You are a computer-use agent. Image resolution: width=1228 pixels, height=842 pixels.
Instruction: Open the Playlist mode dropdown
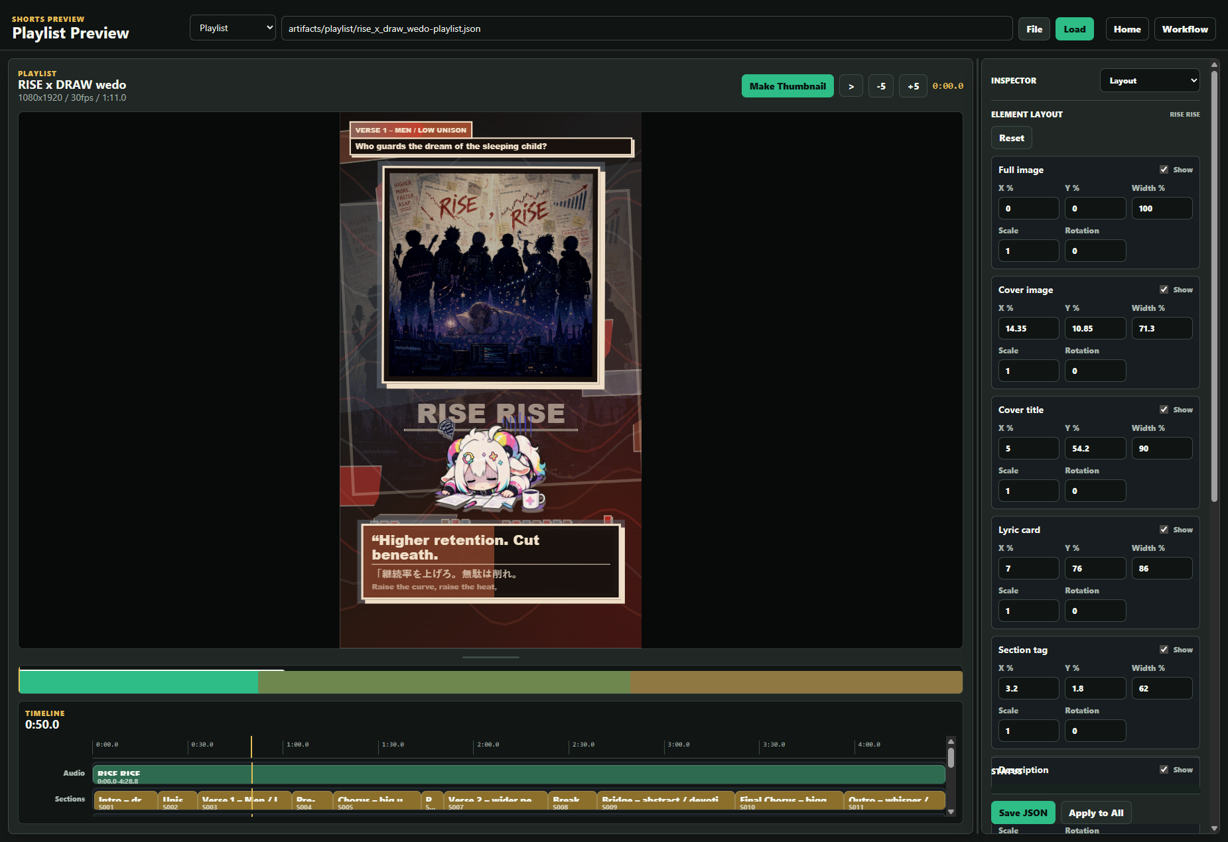tap(233, 28)
